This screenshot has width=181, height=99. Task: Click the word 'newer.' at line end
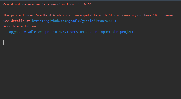coord(170,15)
